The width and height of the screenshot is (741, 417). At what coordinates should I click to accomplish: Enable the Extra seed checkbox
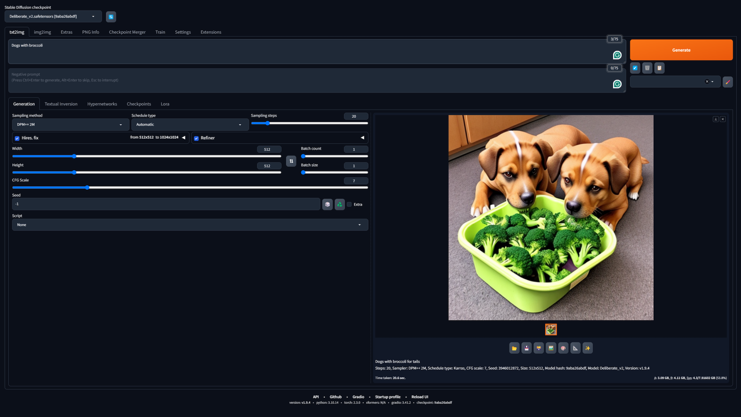coord(349,205)
